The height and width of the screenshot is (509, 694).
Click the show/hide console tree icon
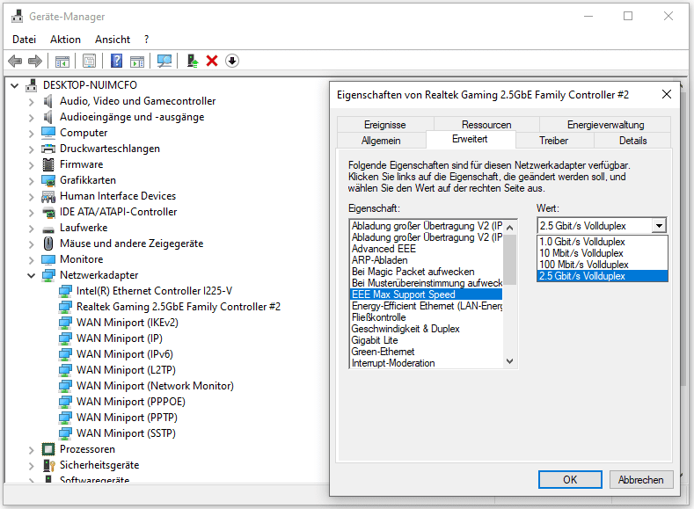(x=62, y=61)
